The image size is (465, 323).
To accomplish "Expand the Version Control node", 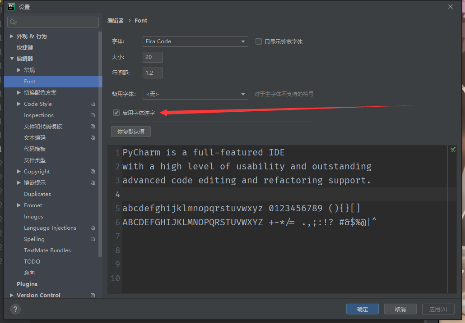I will [x=12, y=295].
